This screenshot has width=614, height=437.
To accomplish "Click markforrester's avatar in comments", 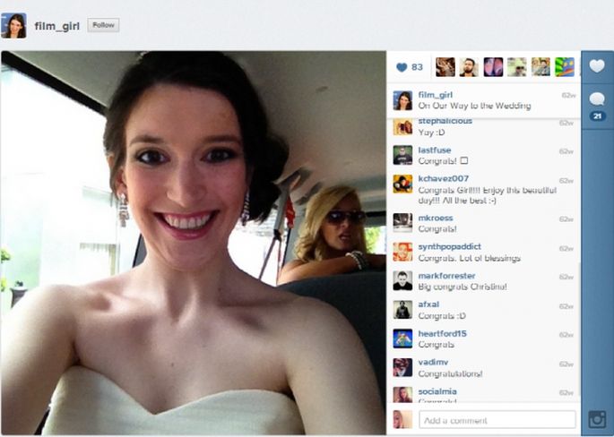I will pyautogui.click(x=402, y=281).
